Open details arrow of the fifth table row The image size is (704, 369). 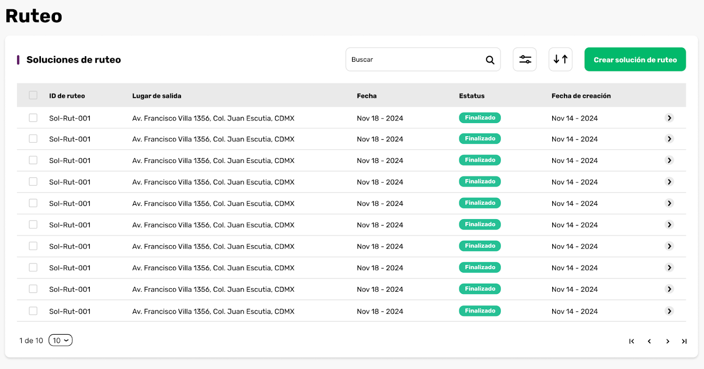669,203
